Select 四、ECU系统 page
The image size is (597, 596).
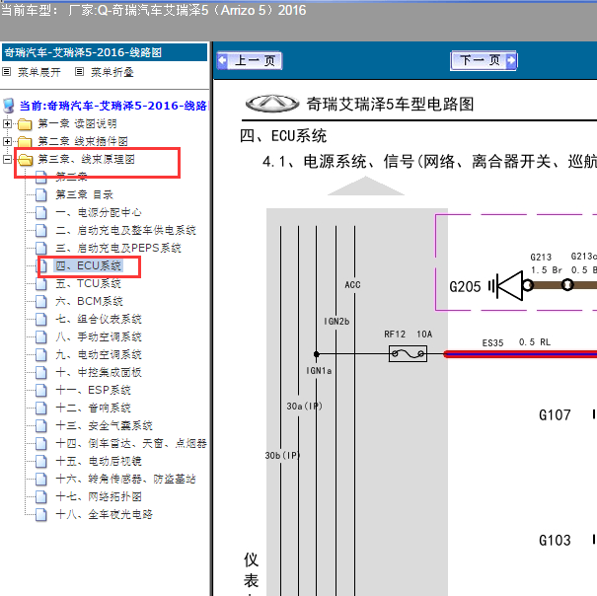click(89, 265)
